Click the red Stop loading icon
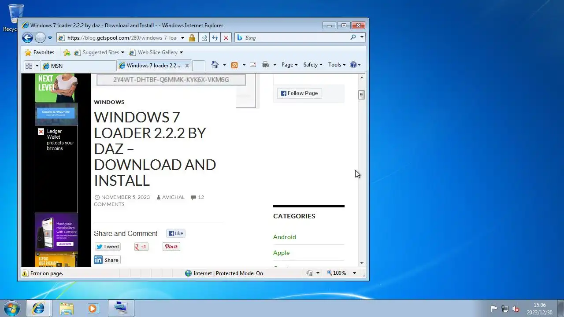 click(226, 38)
